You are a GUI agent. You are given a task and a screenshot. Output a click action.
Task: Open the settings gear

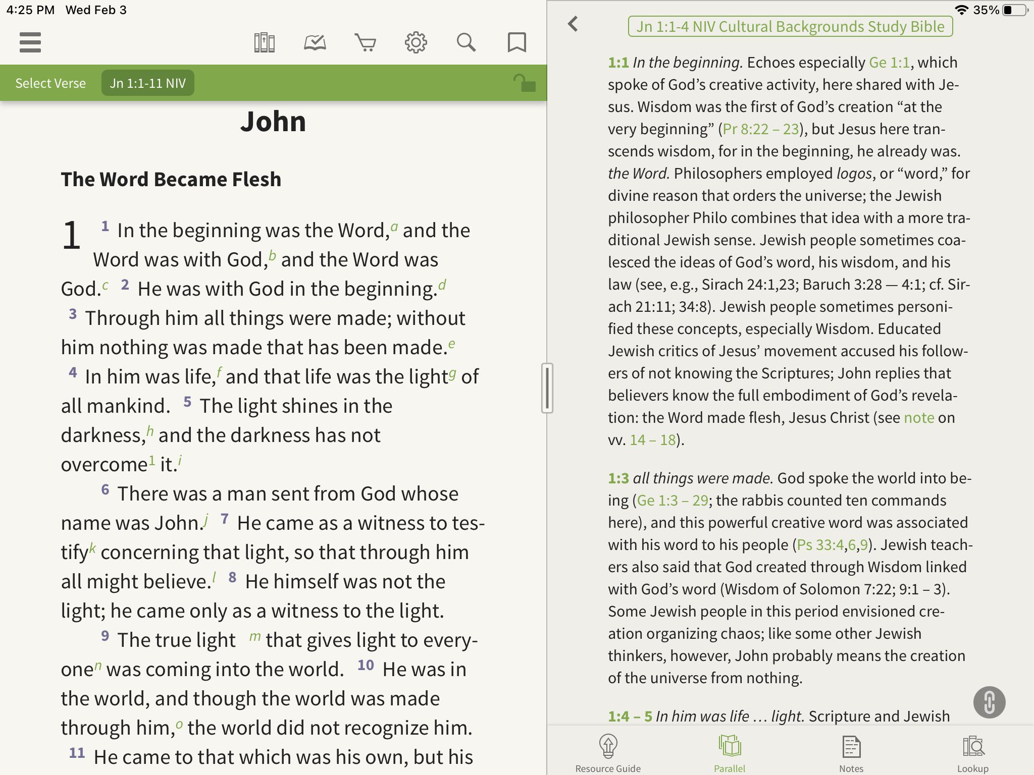(416, 42)
